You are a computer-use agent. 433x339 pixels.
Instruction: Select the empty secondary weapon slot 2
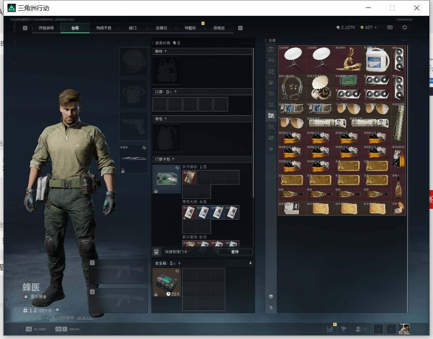(118, 301)
